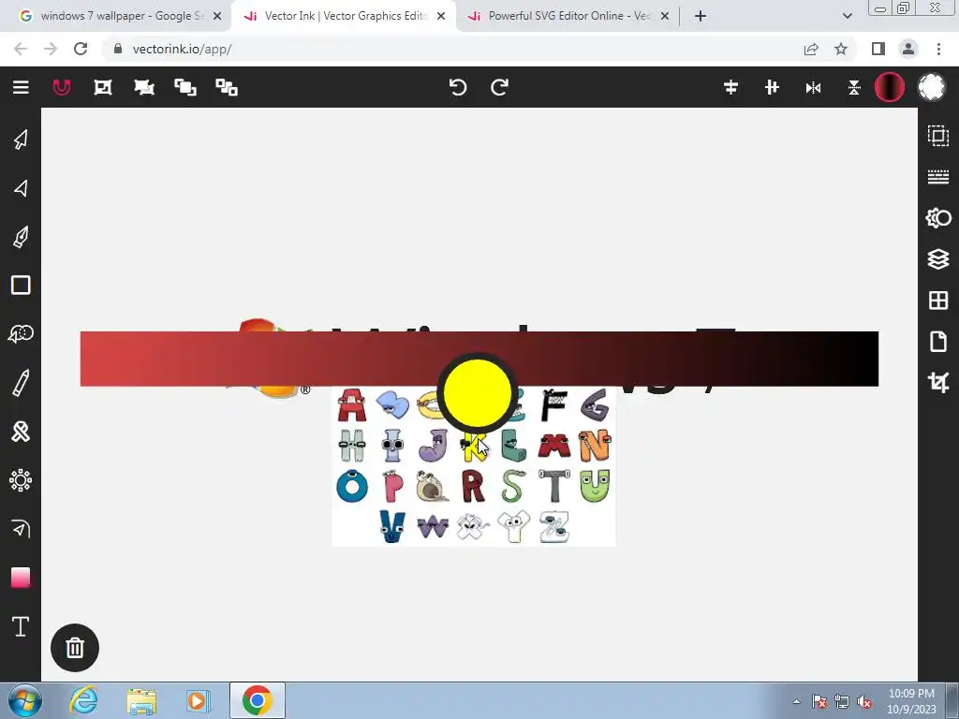Show hidden system tray icons
Screen dimensions: 959x719
coord(796,701)
